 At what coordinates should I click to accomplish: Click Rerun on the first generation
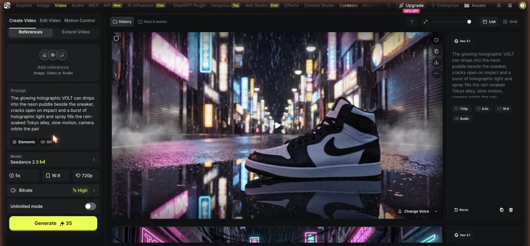[x=462, y=210]
